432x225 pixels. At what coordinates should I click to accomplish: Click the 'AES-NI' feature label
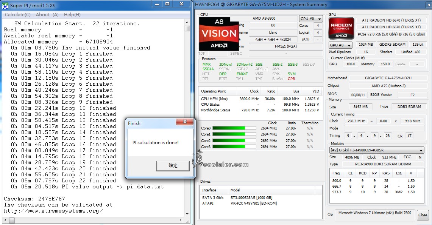pos(262,69)
